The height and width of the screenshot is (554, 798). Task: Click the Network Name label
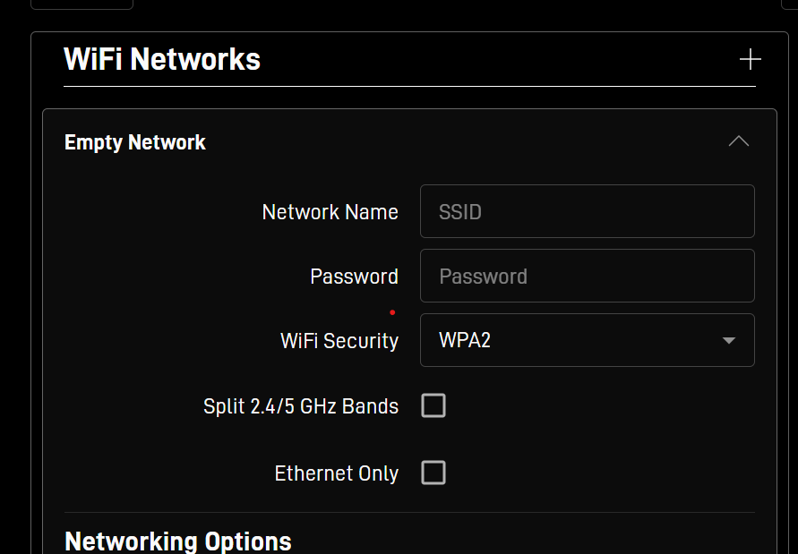click(x=330, y=212)
